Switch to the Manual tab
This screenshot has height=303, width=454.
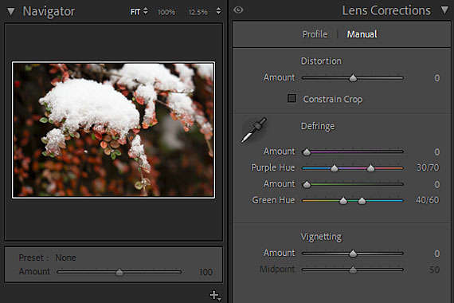point(362,34)
